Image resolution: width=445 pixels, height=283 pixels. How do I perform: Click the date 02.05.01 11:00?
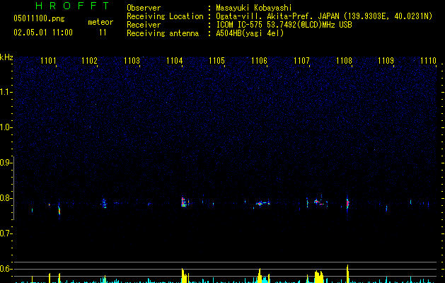tap(43, 33)
